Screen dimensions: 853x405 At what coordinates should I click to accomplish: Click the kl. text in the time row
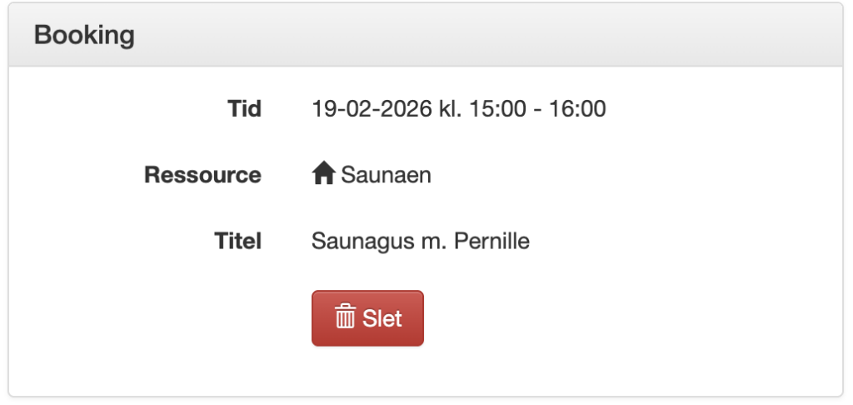tap(451, 108)
